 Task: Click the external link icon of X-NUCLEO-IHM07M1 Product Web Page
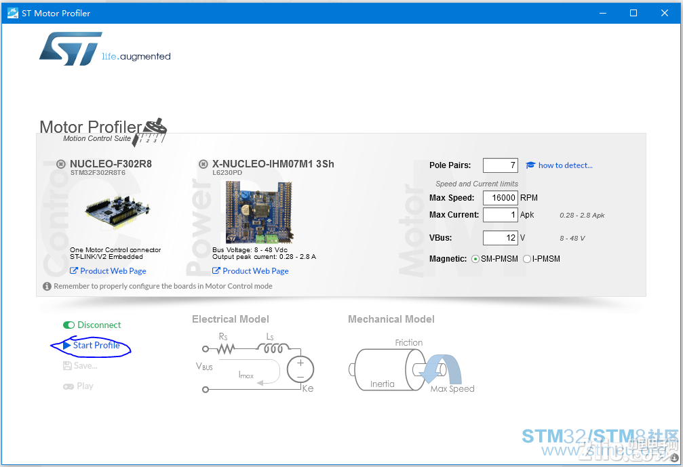pos(216,270)
